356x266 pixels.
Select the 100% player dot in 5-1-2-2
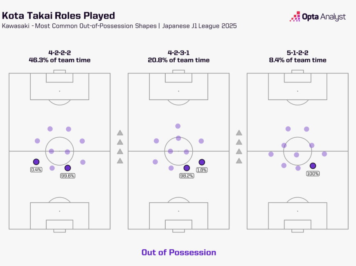(313, 166)
